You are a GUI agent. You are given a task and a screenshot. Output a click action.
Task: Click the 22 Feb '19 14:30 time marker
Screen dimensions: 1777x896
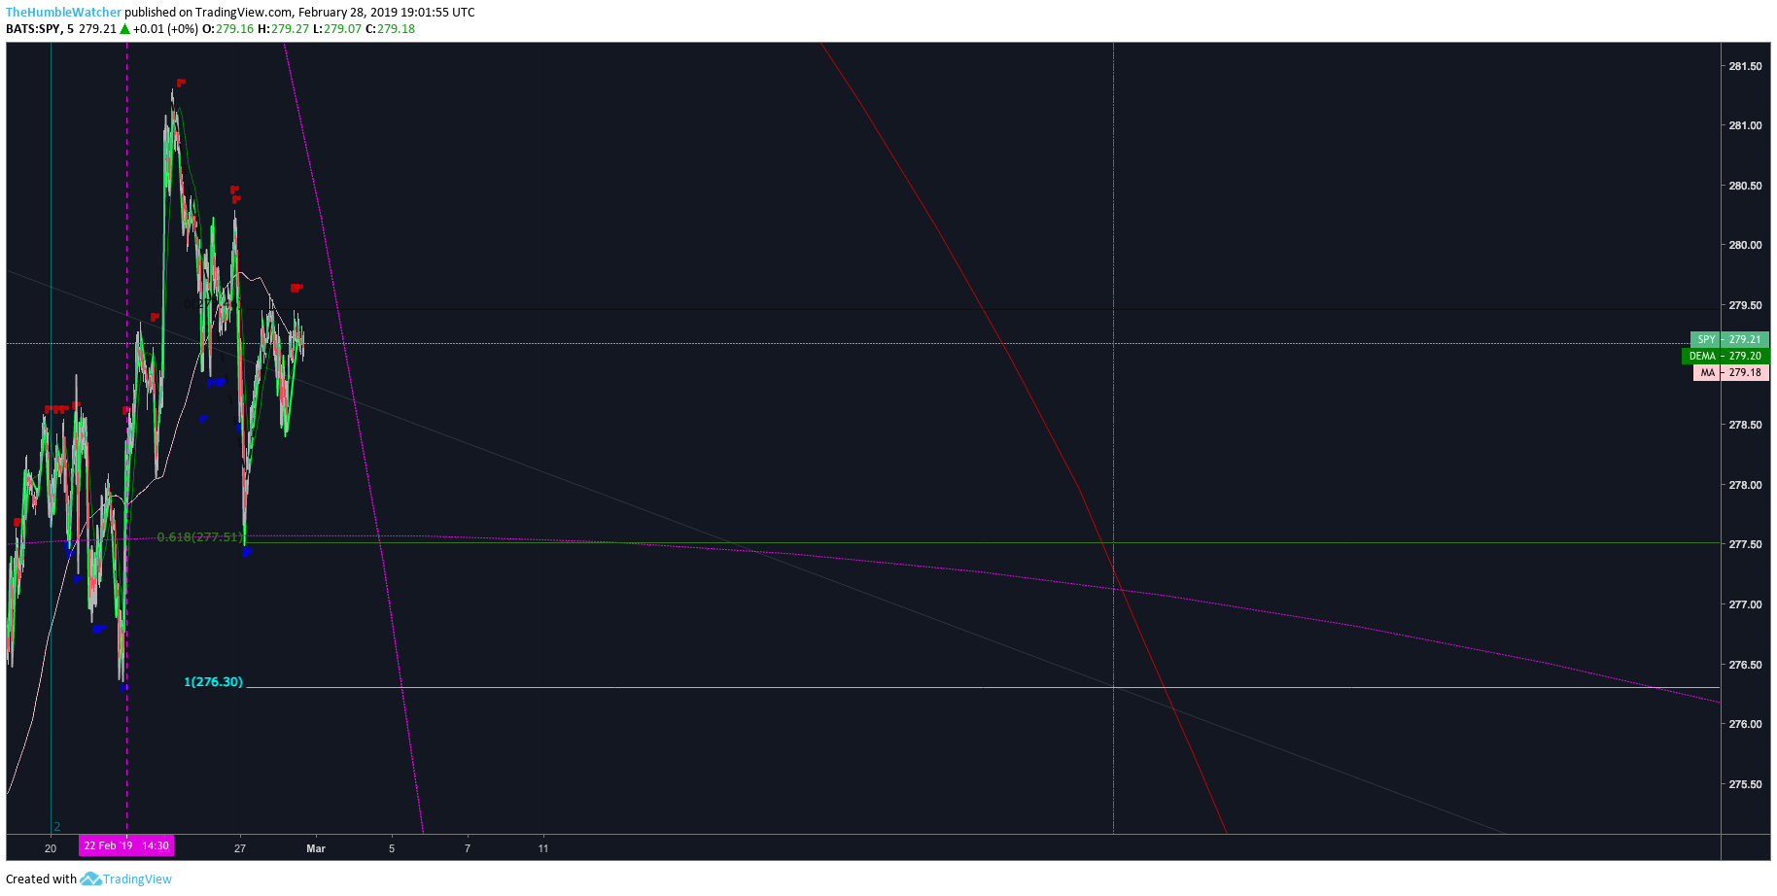click(x=126, y=845)
